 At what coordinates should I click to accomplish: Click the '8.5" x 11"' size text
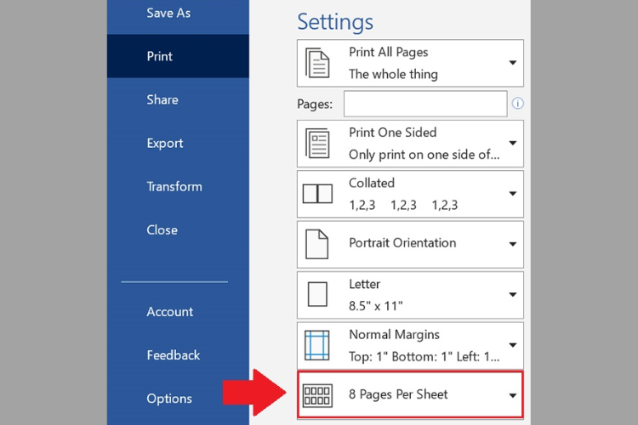tap(375, 306)
